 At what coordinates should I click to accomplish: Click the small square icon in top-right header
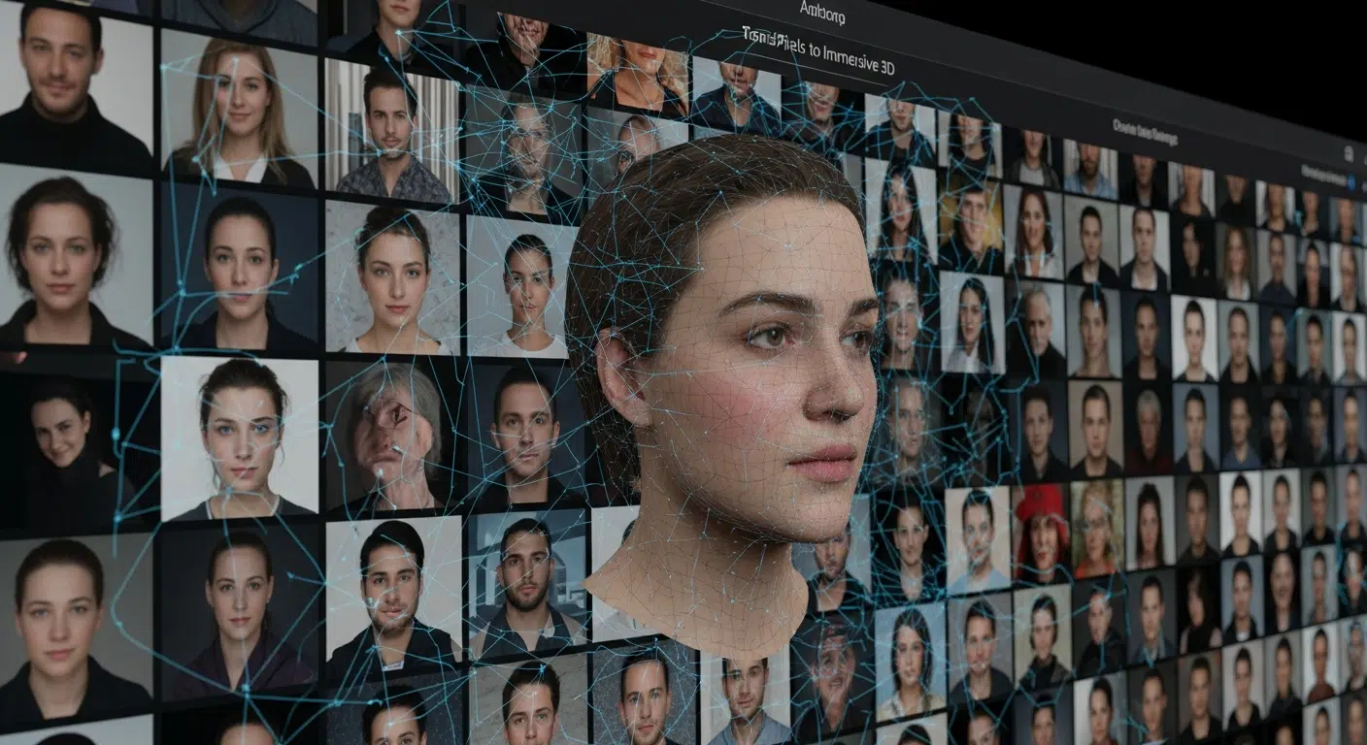click(x=1349, y=153)
